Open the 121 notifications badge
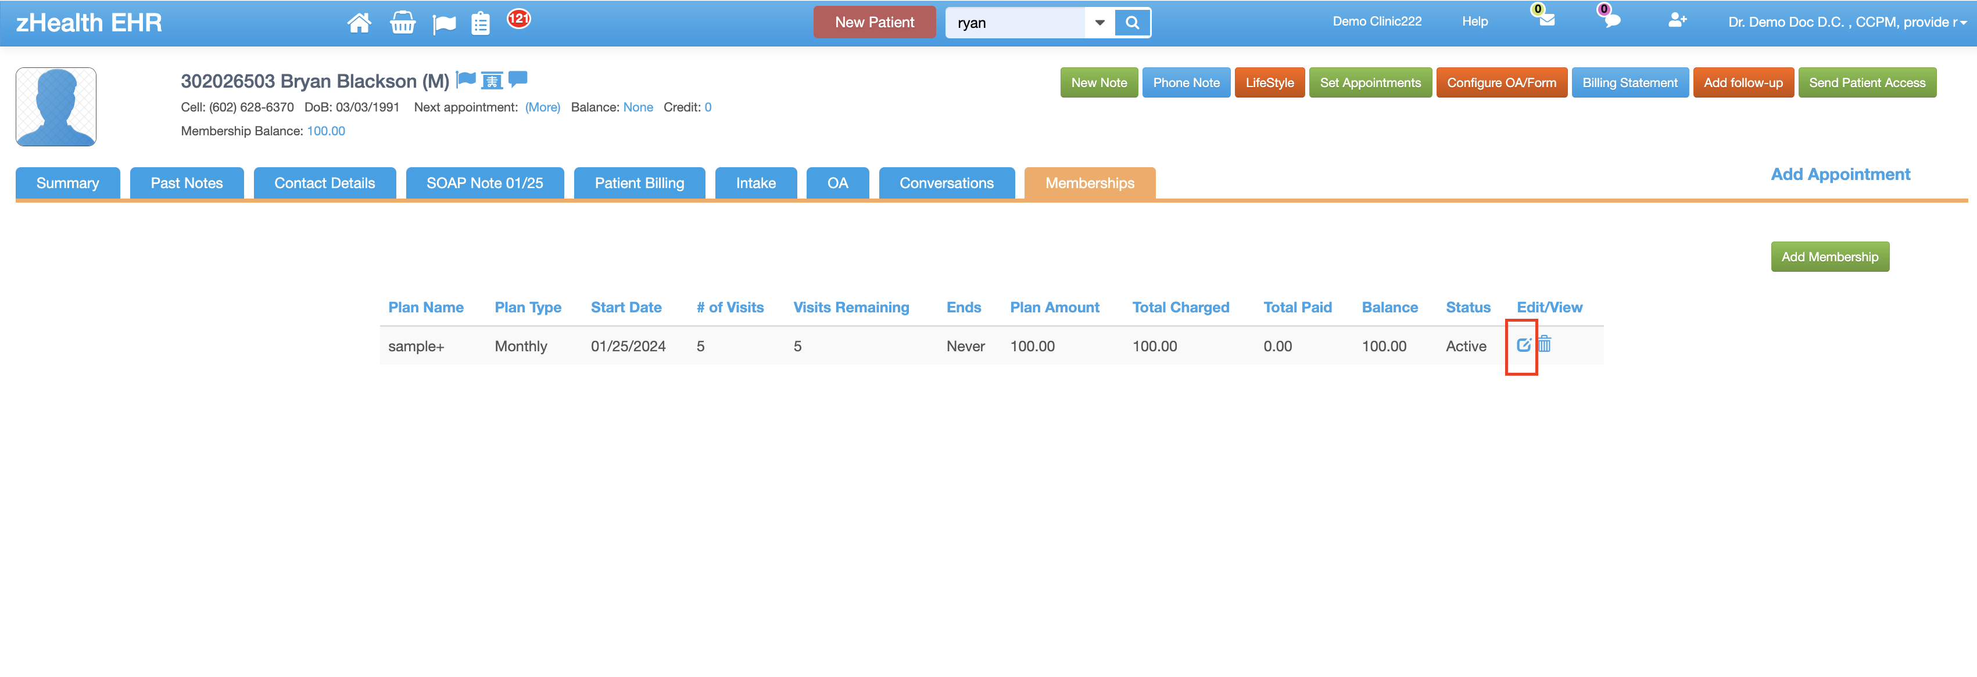The width and height of the screenshot is (1977, 677). 519,19
